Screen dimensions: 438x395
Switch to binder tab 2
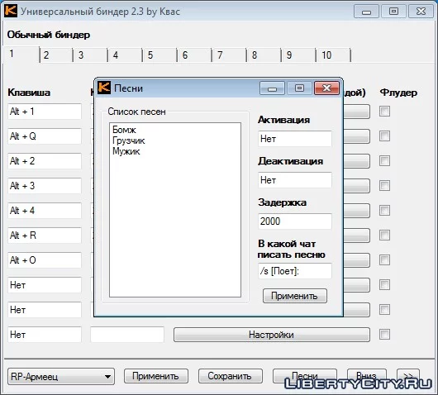[56, 55]
